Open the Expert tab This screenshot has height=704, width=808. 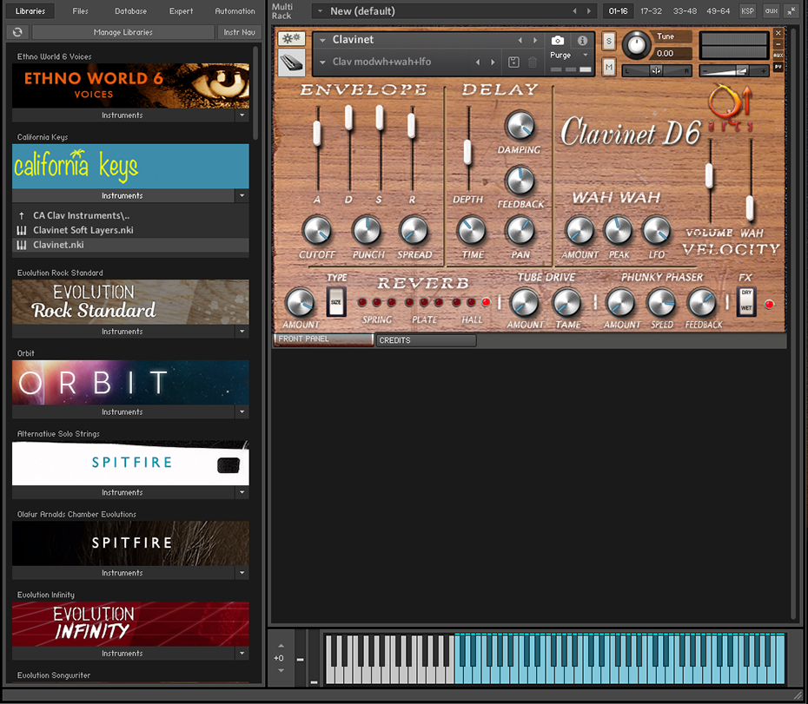pyautogui.click(x=181, y=10)
